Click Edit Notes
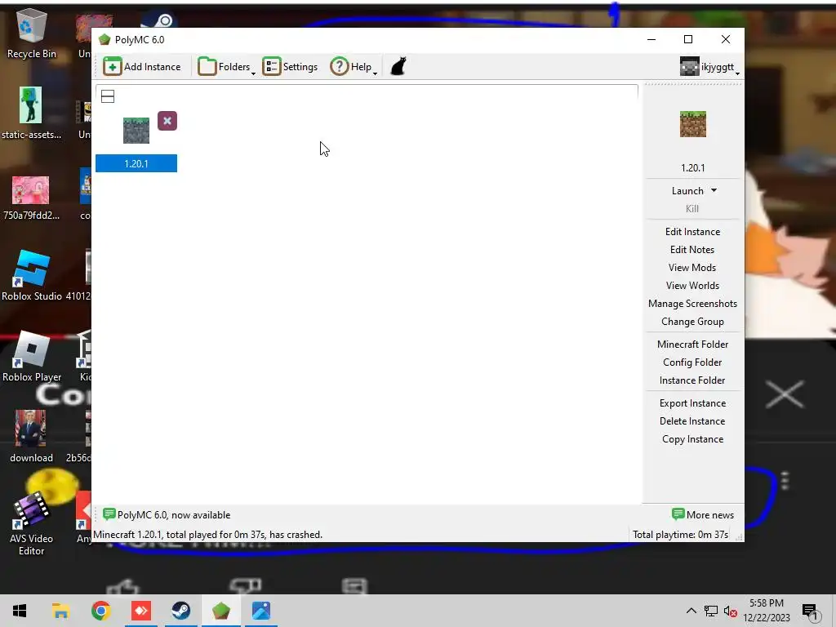 tap(692, 250)
